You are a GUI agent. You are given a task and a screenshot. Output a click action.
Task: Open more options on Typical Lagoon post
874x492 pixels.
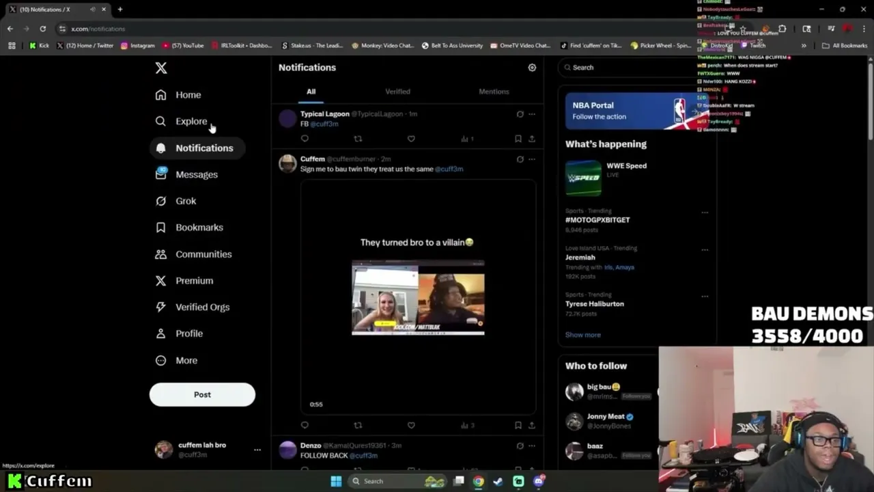click(x=532, y=114)
